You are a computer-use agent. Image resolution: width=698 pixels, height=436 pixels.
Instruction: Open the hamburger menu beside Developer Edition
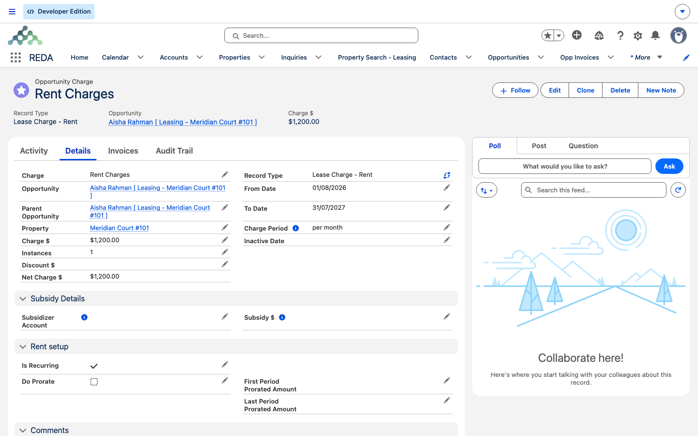click(x=12, y=12)
